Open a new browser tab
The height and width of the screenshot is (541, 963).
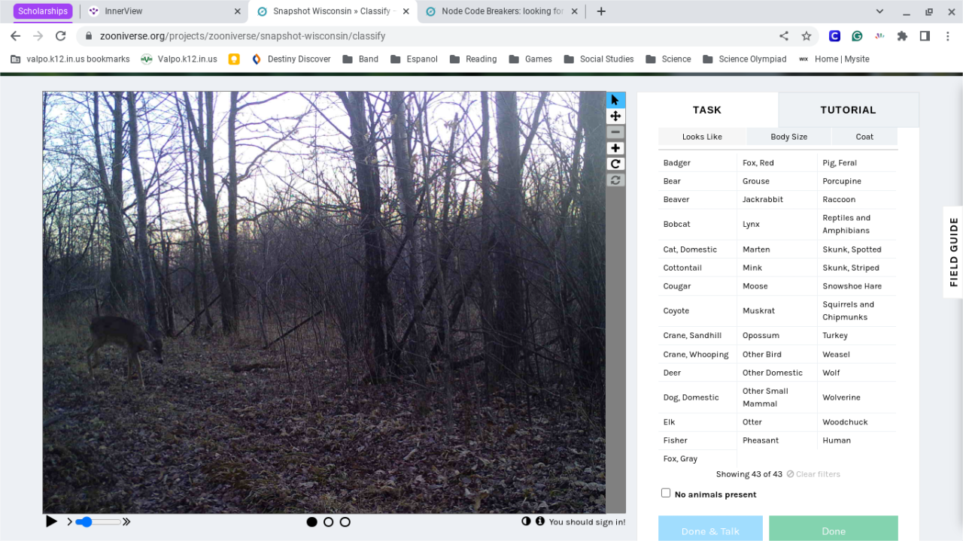point(601,11)
